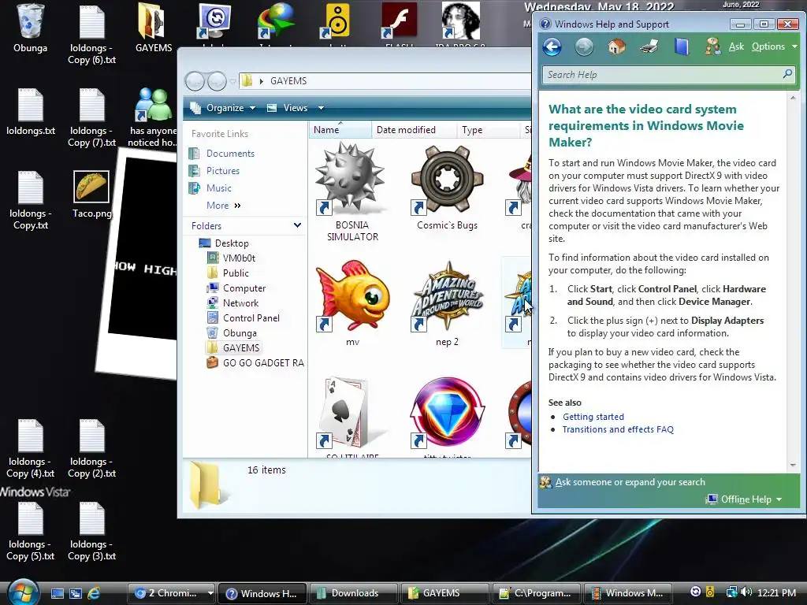The height and width of the screenshot is (605, 807).
Task: Click the volume tray icon
Action: coord(747,592)
